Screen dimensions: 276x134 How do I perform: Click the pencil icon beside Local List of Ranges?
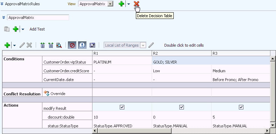pyautogui.click(x=151, y=45)
